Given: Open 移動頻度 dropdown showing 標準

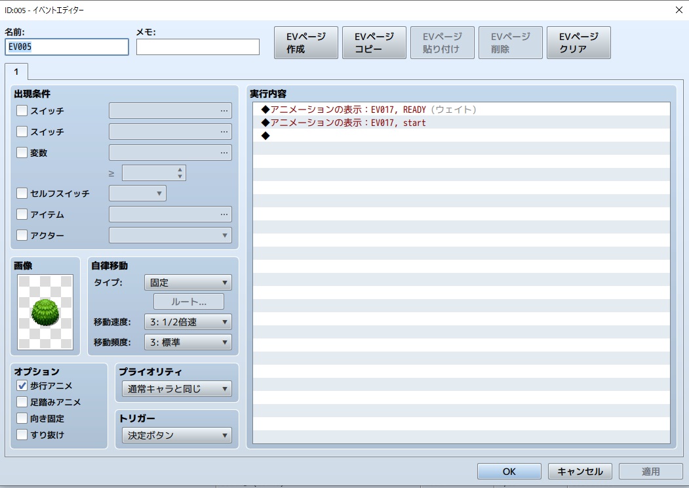Looking at the screenshot, I should (x=188, y=342).
